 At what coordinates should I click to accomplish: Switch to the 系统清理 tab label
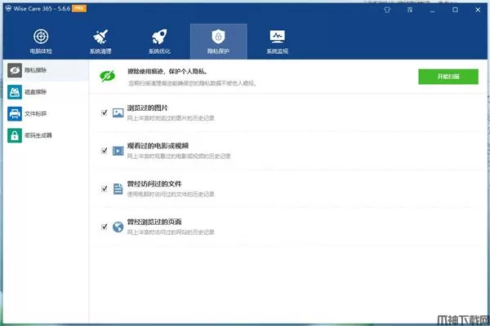click(100, 51)
